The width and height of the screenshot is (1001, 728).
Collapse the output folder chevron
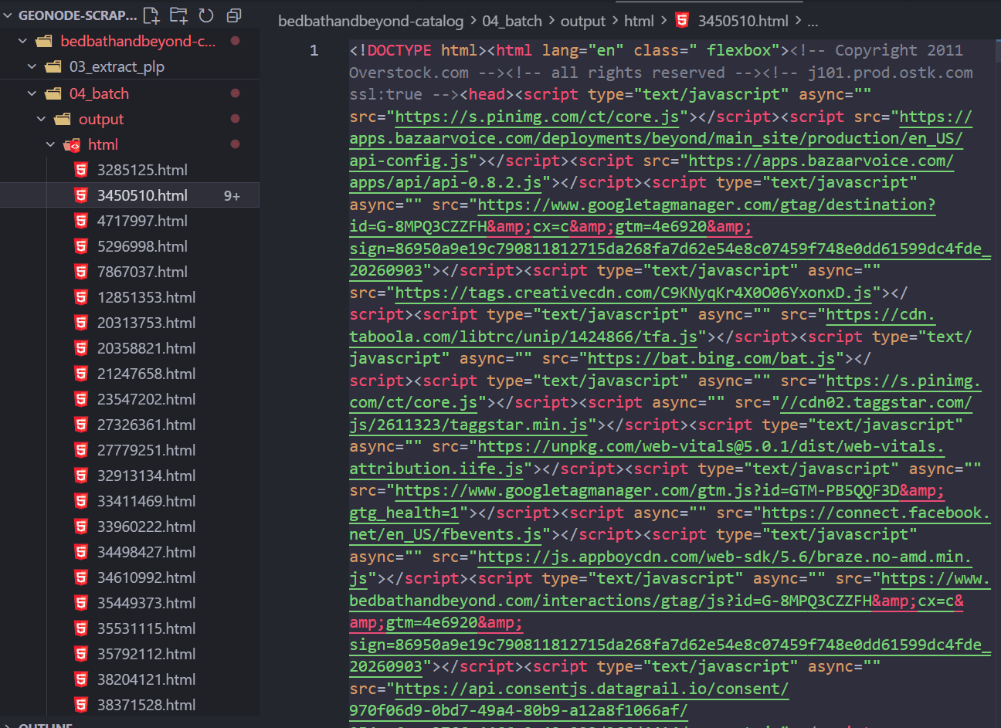(x=41, y=119)
